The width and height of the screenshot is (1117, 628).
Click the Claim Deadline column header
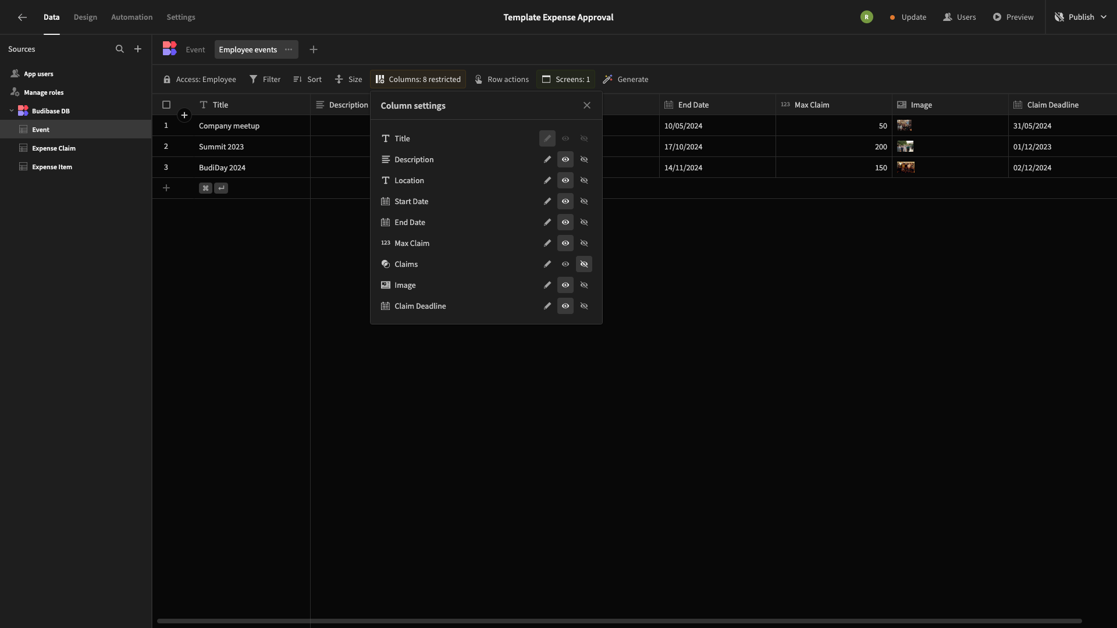pos(1062,105)
